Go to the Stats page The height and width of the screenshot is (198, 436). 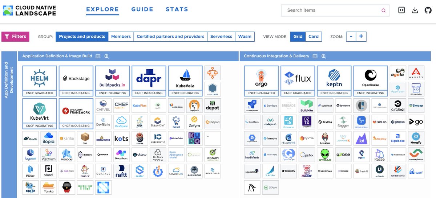(x=177, y=9)
